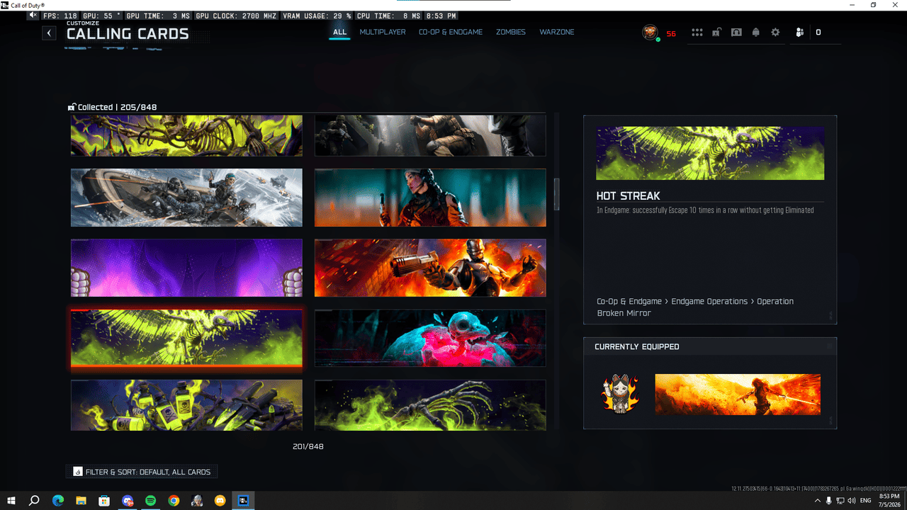
Task: Click the FPS: 118 overlay readout
Action: tap(60, 16)
